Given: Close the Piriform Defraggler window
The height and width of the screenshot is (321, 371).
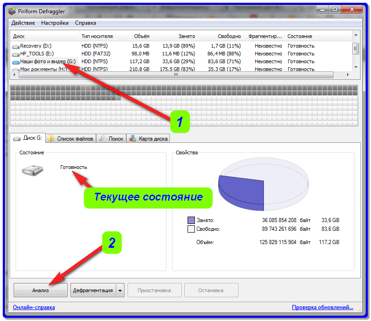Looking at the screenshot, I should coord(352,10).
